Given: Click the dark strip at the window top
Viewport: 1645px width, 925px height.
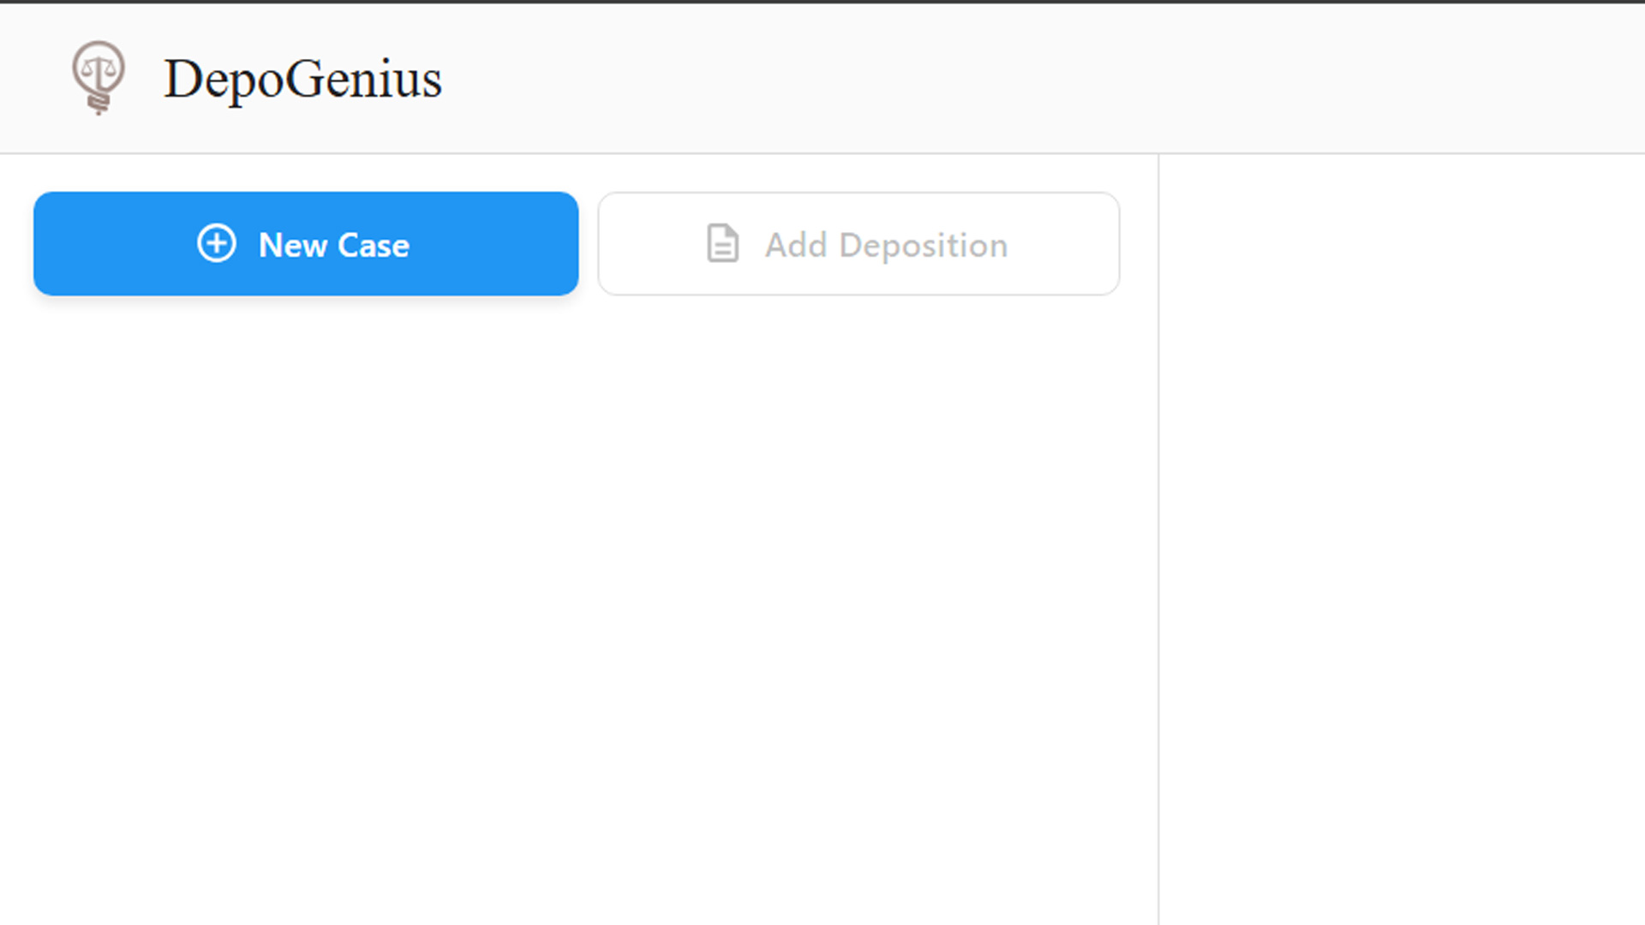Looking at the screenshot, I should click(822, 2).
